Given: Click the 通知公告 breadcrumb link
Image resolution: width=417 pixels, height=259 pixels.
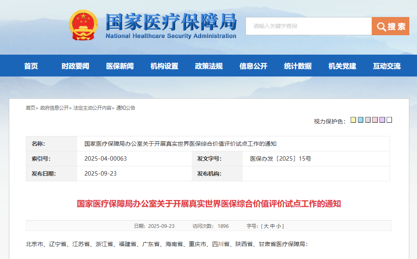Looking at the screenshot, I should tap(126, 108).
